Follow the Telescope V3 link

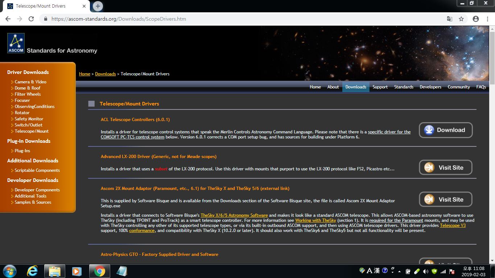(x=453, y=225)
